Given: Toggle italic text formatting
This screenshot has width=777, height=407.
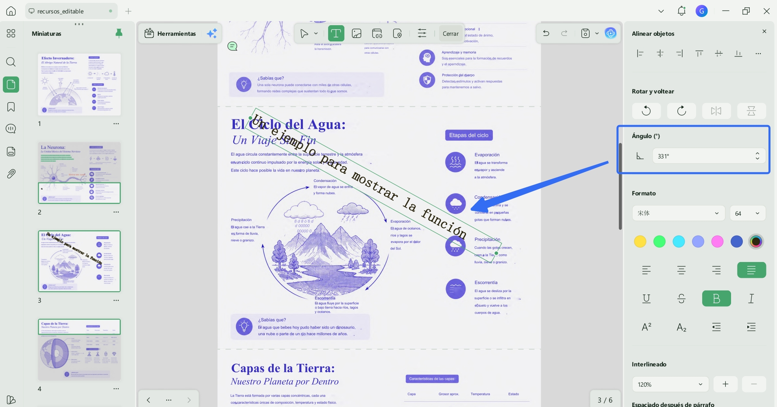Looking at the screenshot, I should (751, 299).
